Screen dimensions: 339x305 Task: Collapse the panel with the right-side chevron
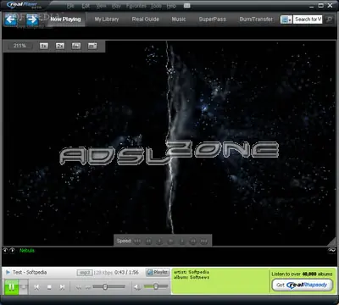[332, 250]
